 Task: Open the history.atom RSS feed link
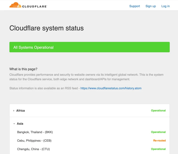(x=111, y=88)
